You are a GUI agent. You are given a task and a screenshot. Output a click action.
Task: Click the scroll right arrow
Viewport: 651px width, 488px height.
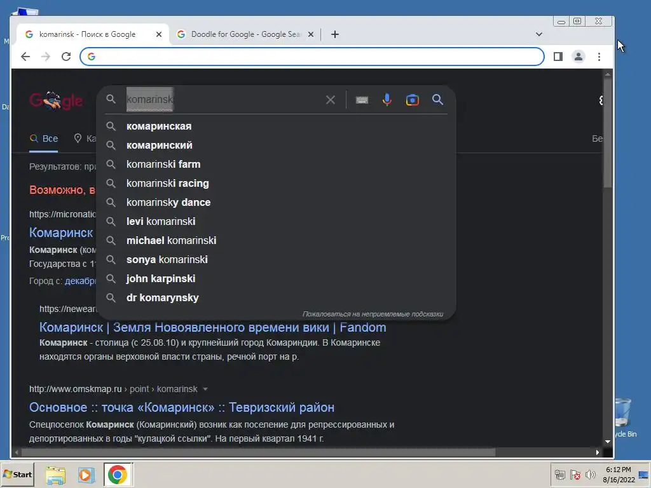[598, 452]
